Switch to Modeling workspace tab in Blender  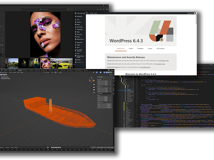[x=25, y=70]
